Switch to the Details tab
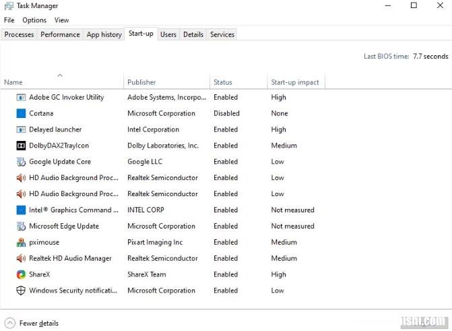The height and width of the screenshot is (331, 452). pos(193,34)
